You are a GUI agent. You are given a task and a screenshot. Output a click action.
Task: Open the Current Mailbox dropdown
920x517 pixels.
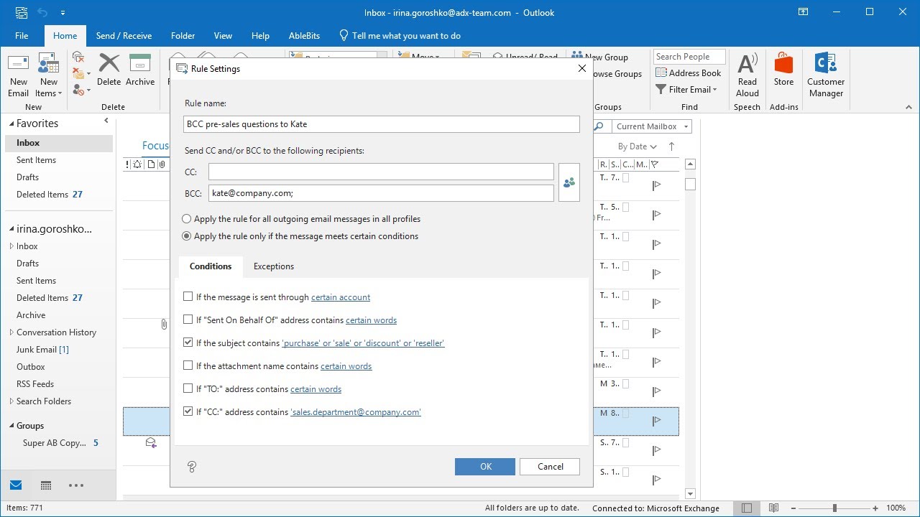coord(652,126)
